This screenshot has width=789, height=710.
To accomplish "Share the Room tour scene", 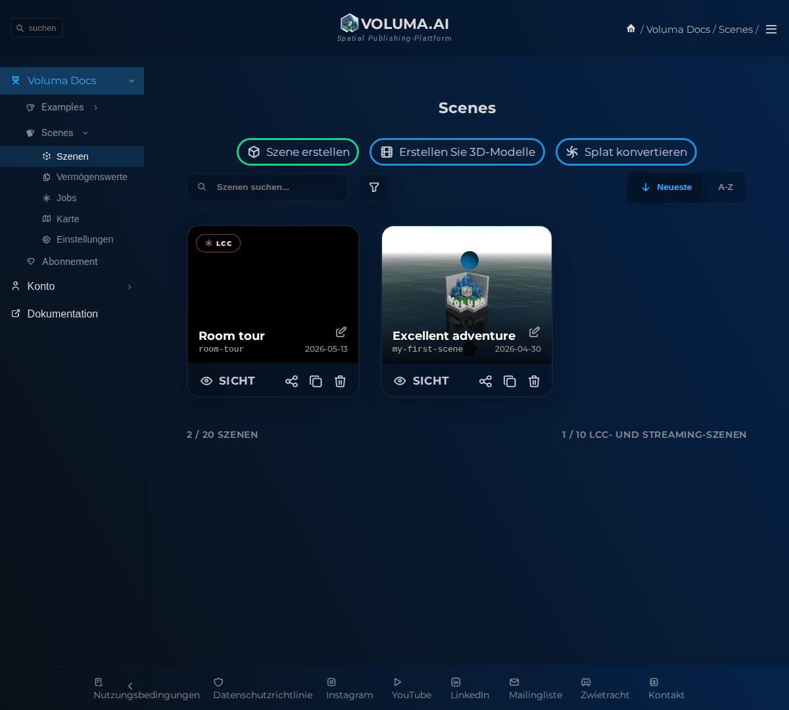I will (291, 381).
